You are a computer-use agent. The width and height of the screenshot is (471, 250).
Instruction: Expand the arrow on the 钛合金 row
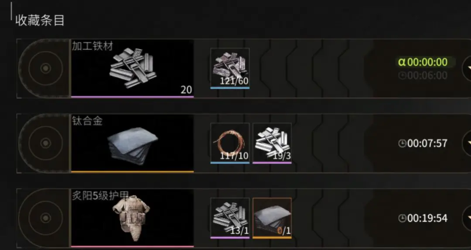(x=467, y=144)
